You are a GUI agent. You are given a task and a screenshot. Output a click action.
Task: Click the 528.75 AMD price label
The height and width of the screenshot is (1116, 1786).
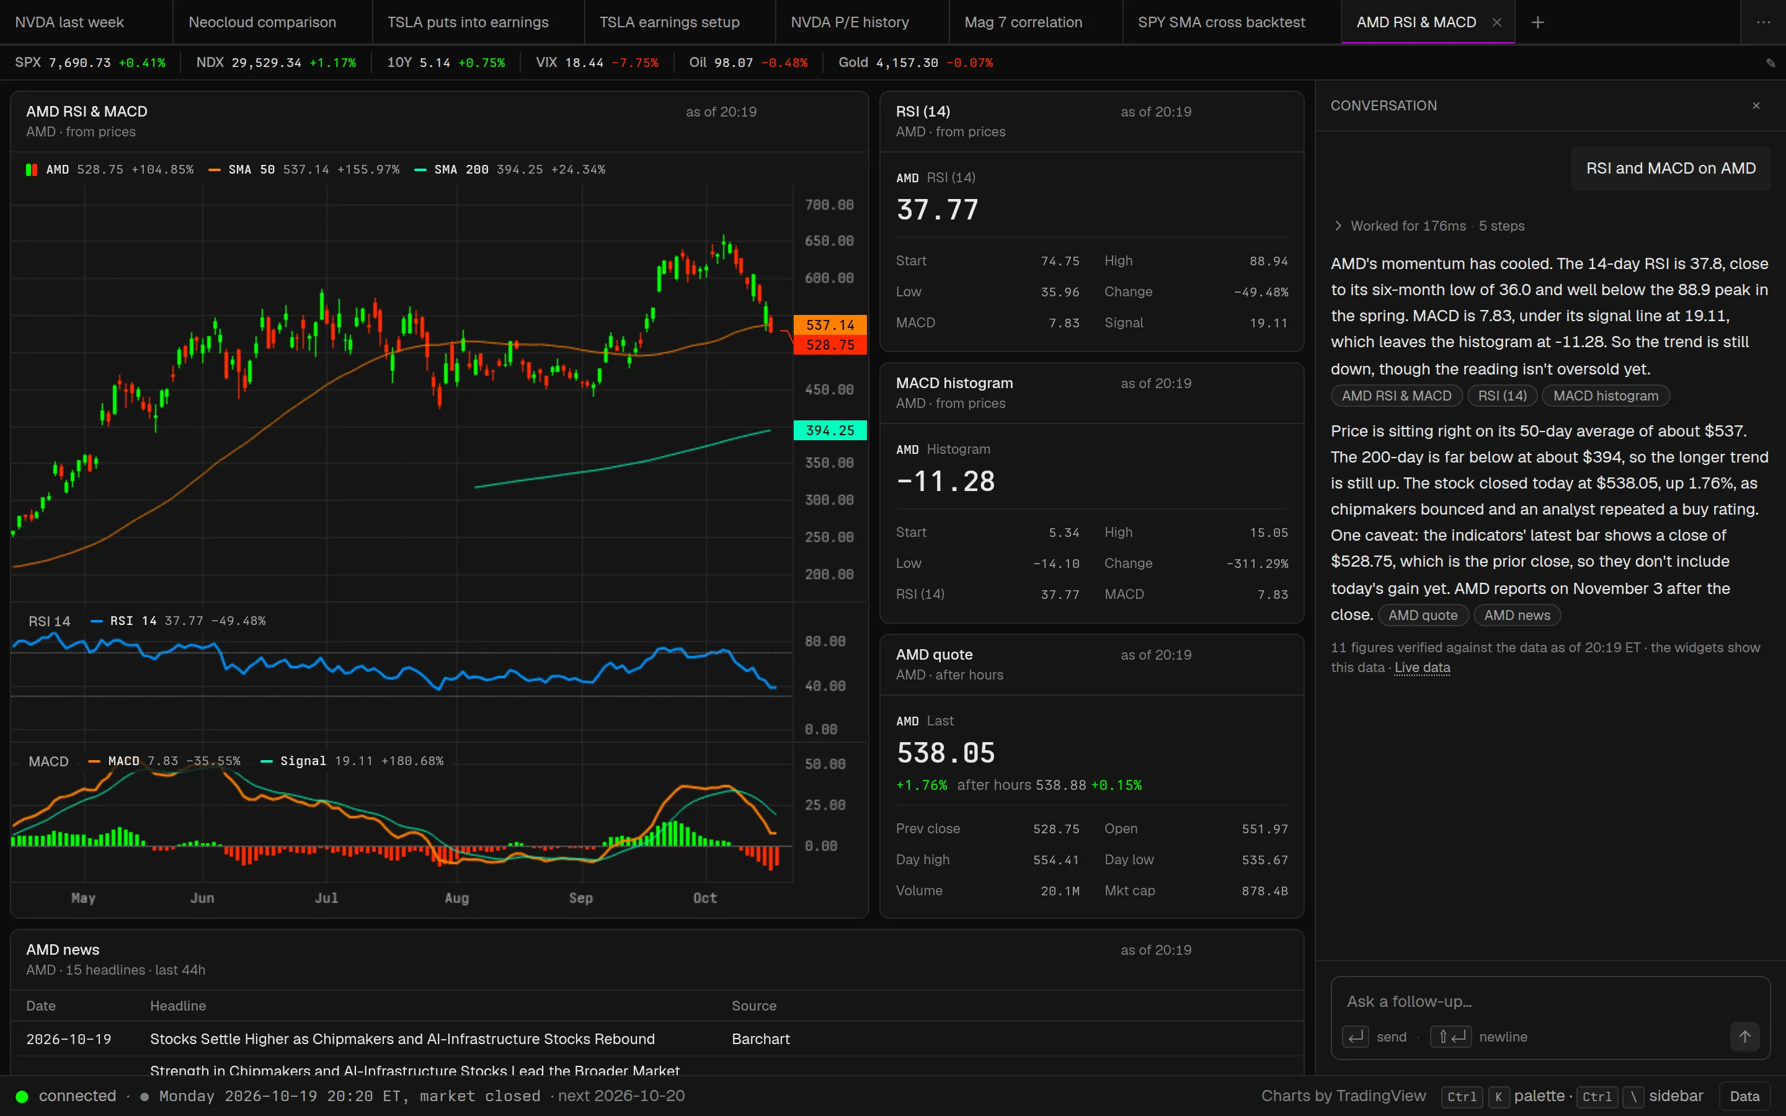coord(830,345)
